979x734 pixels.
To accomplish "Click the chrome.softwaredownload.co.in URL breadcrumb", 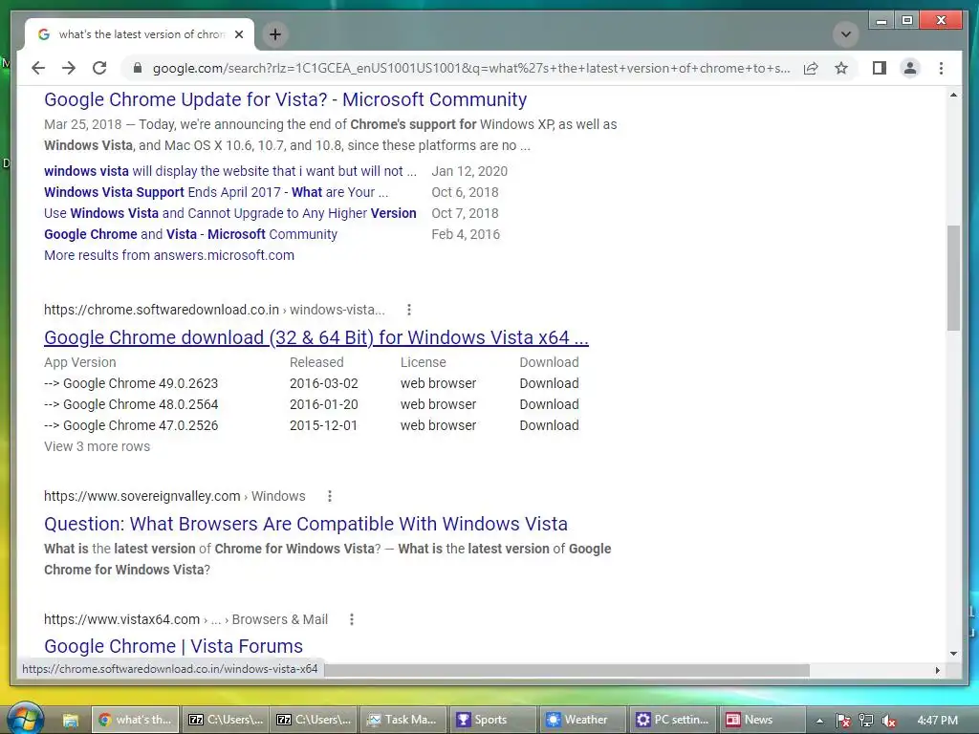I will click(214, 310).
